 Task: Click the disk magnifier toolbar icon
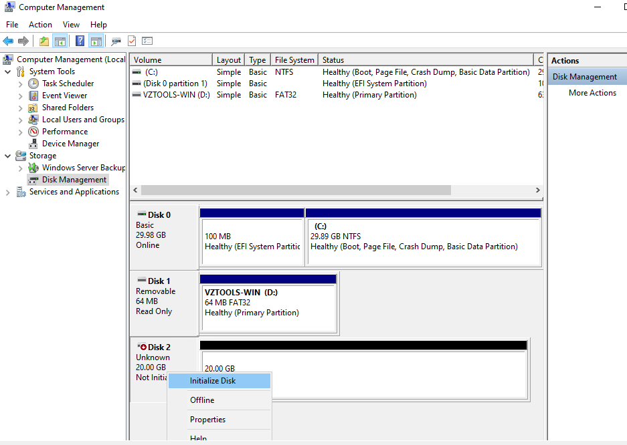pos(116,41)
